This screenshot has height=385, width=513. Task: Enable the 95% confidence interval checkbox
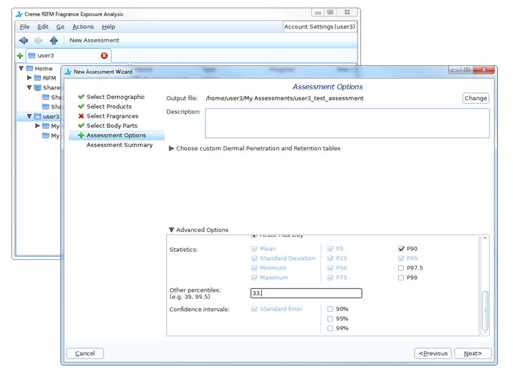pos(330,319)
